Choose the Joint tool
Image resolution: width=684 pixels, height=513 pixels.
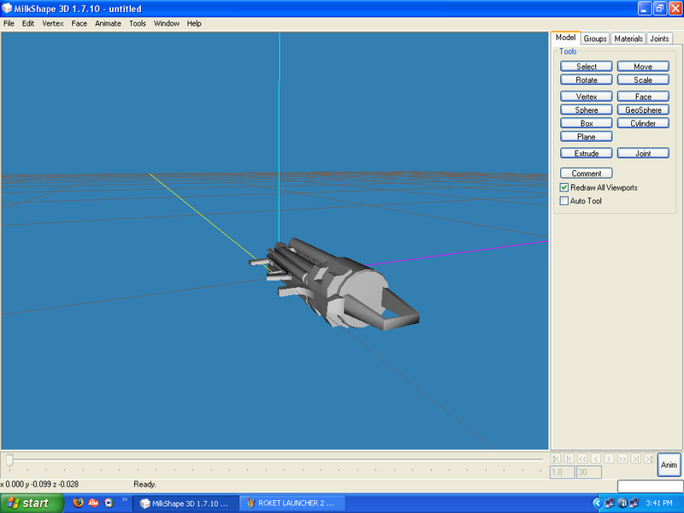(x=643, y=153)
